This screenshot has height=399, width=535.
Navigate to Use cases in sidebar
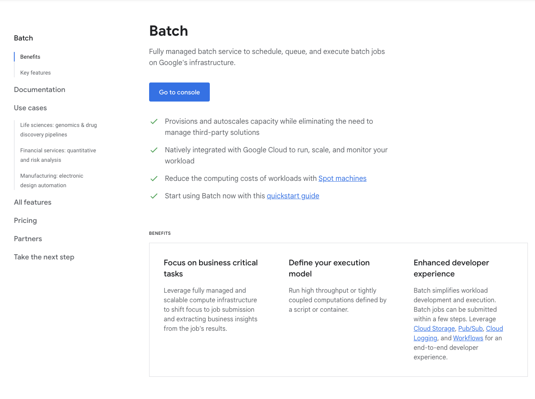coord(30,108)
